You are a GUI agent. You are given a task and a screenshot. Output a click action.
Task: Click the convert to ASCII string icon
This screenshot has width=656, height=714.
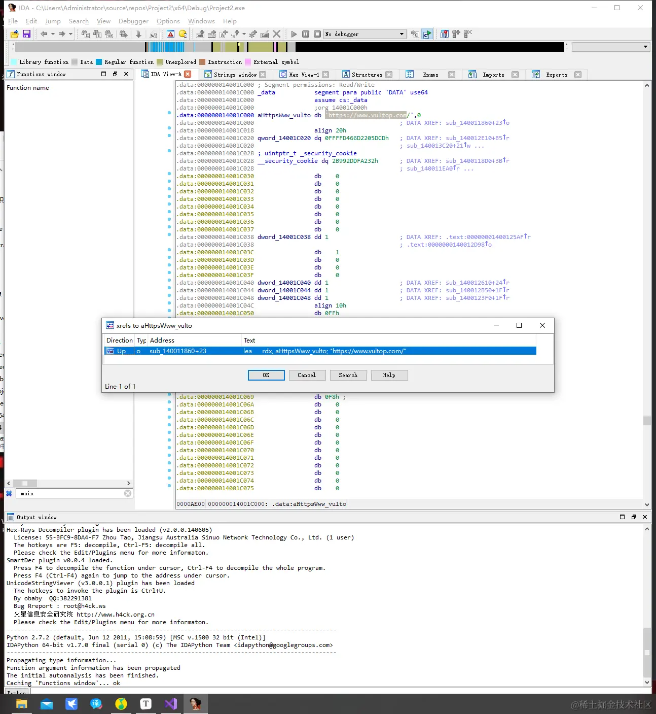(x=224, y=34)
